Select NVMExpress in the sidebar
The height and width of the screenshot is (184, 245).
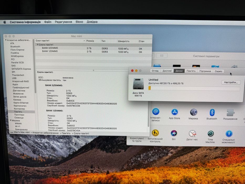[17, 56]
